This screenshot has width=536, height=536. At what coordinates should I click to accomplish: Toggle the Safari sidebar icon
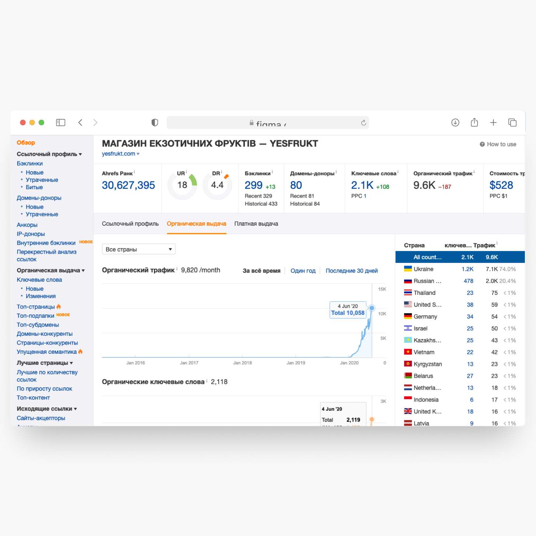[60, 123]
